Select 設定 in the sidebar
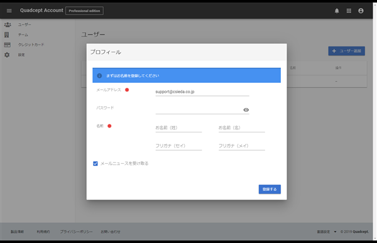The image size is (377, 243). 21,55
